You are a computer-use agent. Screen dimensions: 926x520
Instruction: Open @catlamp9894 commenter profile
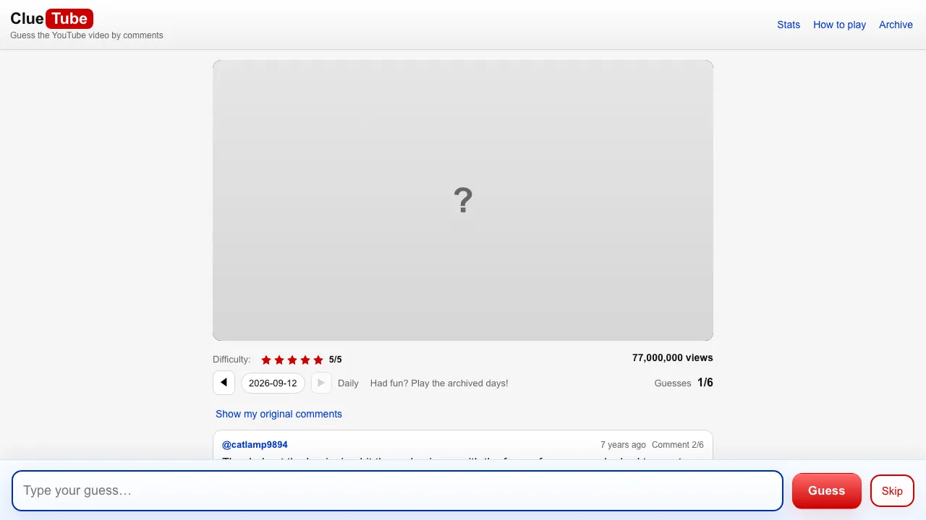pyautogui.click(x=255, y=444)
